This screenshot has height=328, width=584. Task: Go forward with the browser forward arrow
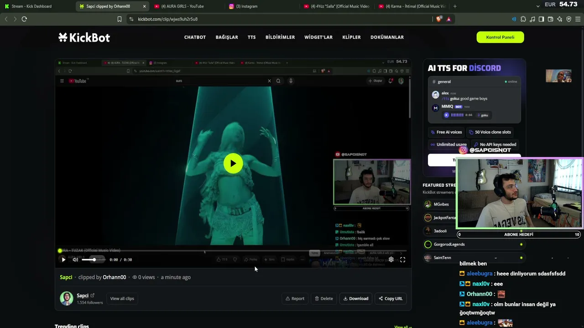(15, 19)
